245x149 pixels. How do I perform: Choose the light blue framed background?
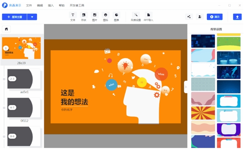[x=229, y=116]
